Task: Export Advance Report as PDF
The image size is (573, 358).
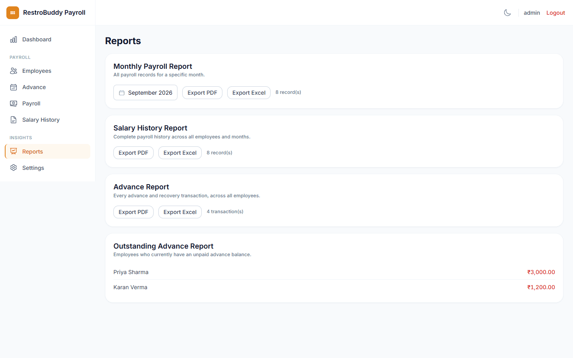Action: click(x=133, y=212)
